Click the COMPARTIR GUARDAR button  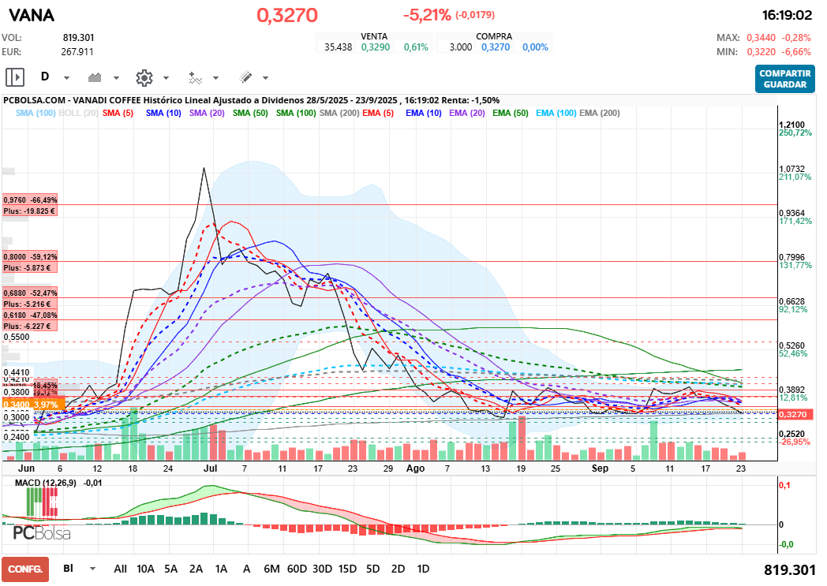click(x=784, y=78)
